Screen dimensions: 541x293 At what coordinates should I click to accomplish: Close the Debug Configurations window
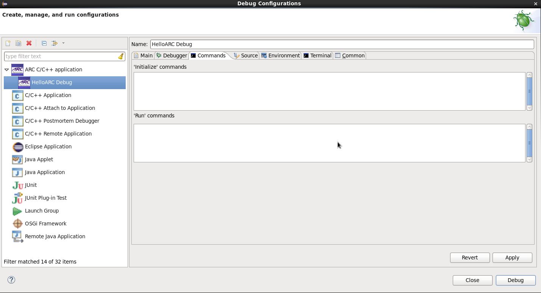tap(536, 4)
